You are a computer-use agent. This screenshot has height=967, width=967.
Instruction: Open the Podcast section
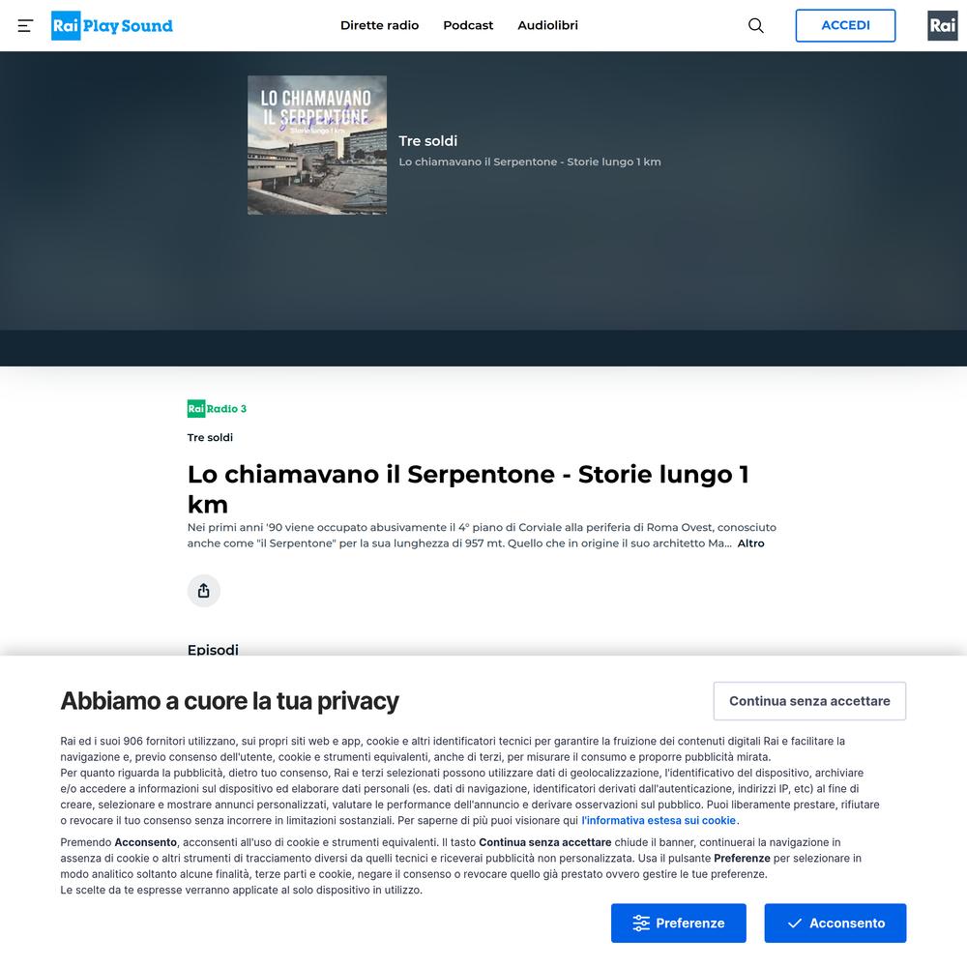468,25
